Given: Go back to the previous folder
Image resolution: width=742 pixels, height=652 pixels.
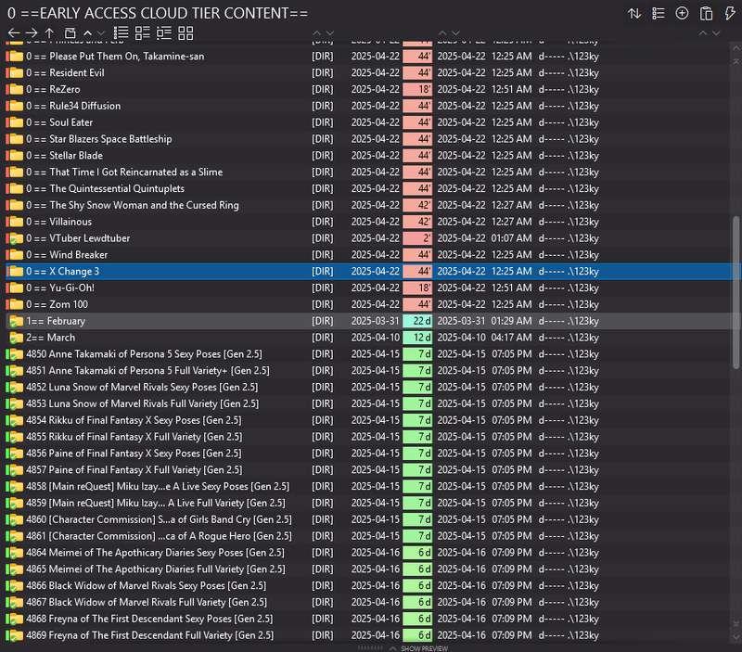Looking at the screenshot, I should tap(14, 33).
